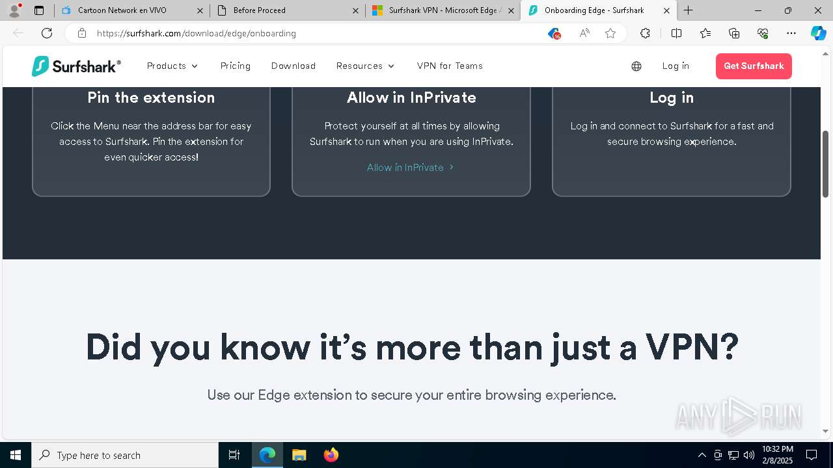Screen dimensions: 833x468
Task: Click the Allow in InPrivate card heading
Action: pos(411,97)
